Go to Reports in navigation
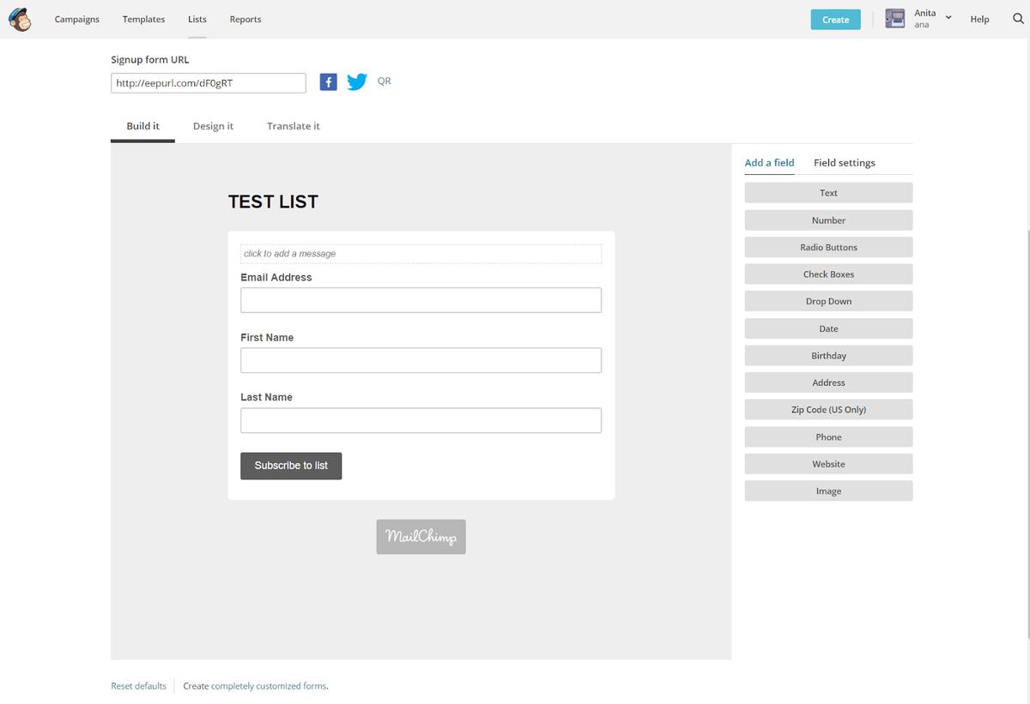 (x=245, y=19)
